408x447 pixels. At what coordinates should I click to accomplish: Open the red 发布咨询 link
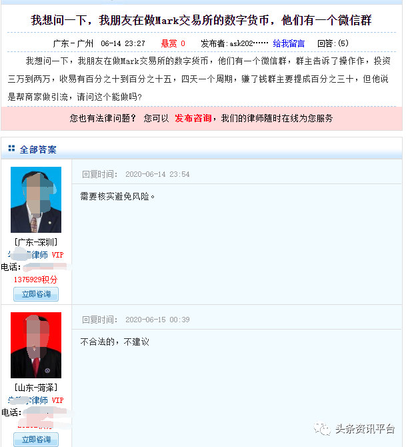(193, 118)
